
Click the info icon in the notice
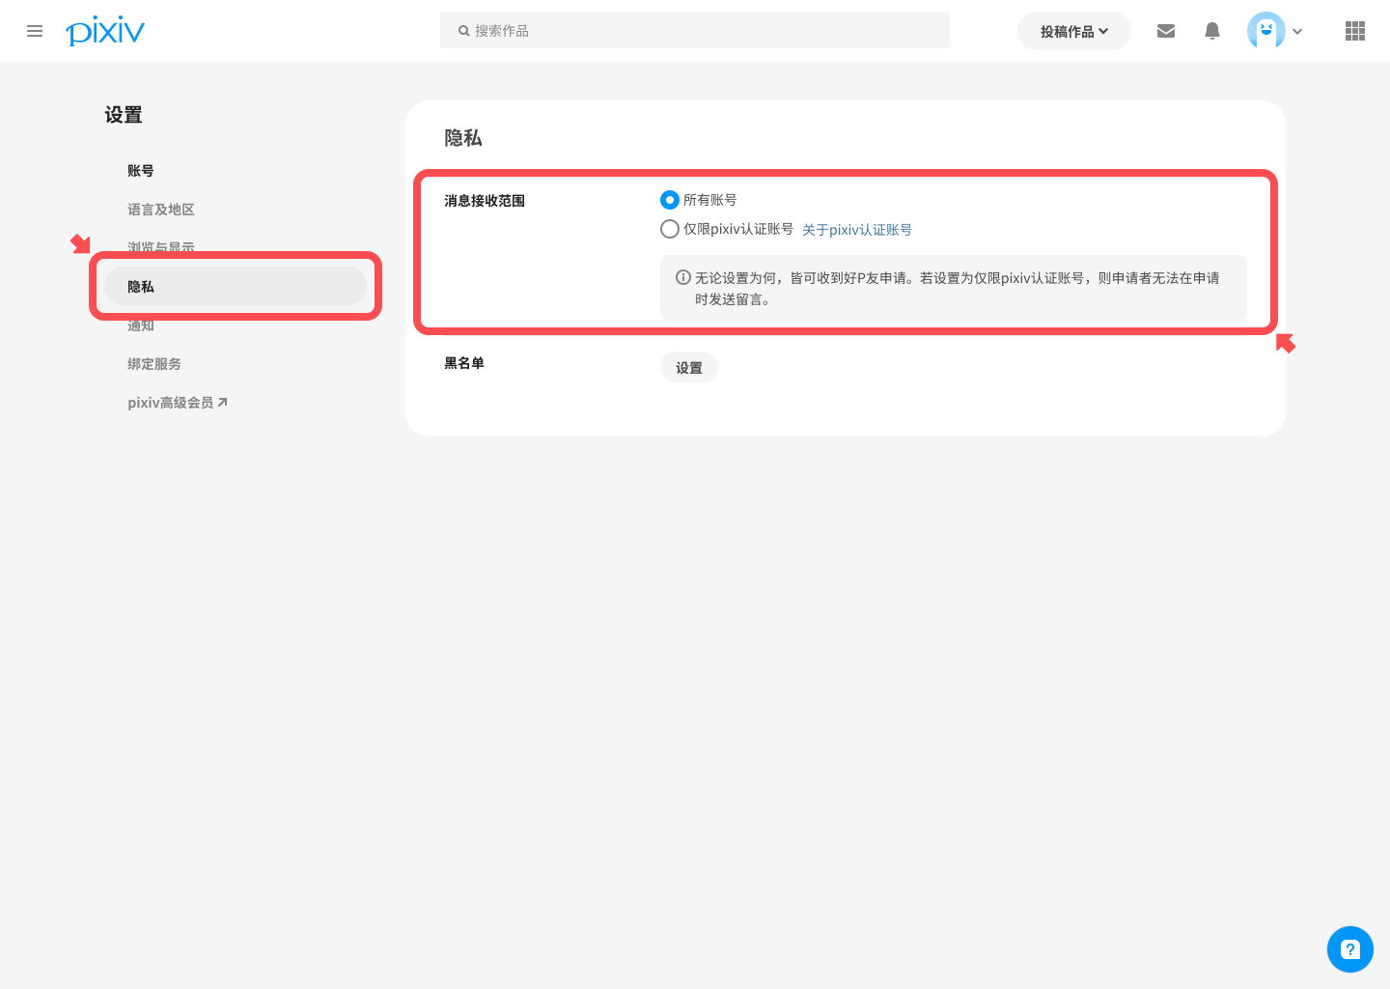[683, 277]
